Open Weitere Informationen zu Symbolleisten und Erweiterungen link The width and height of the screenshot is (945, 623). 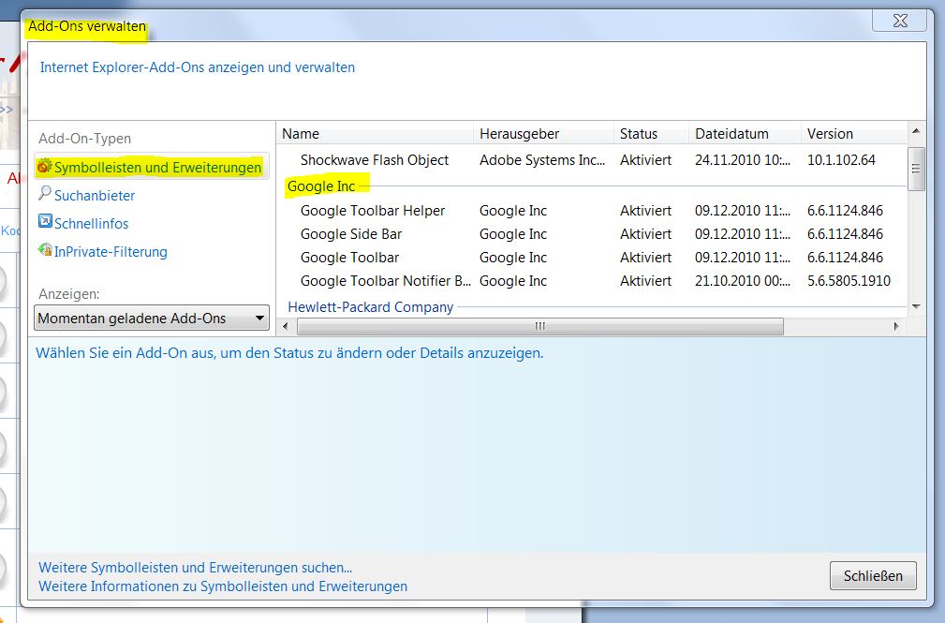223,586
